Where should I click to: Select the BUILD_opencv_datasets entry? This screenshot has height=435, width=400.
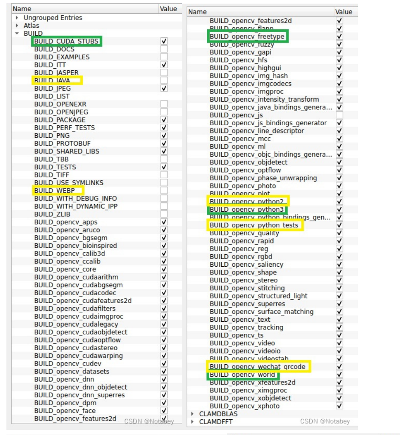72,372
